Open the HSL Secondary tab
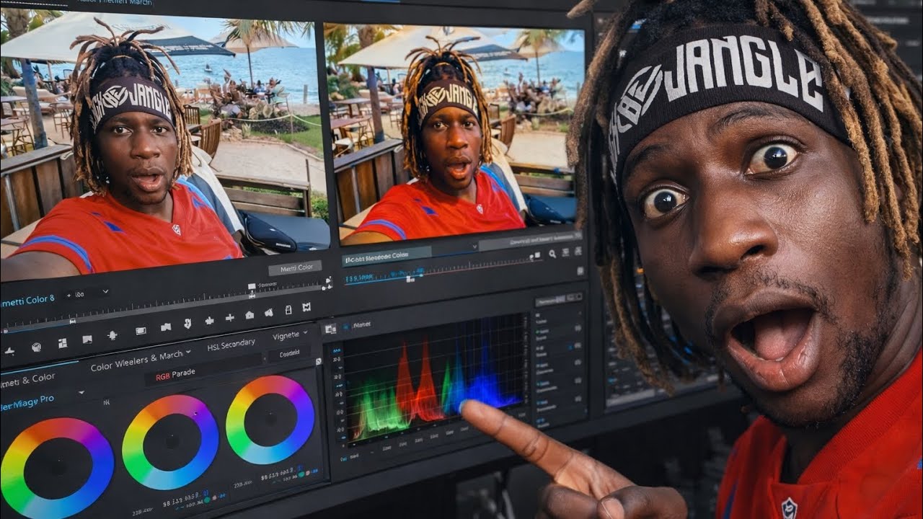923x519 pixels. [231, 345]
